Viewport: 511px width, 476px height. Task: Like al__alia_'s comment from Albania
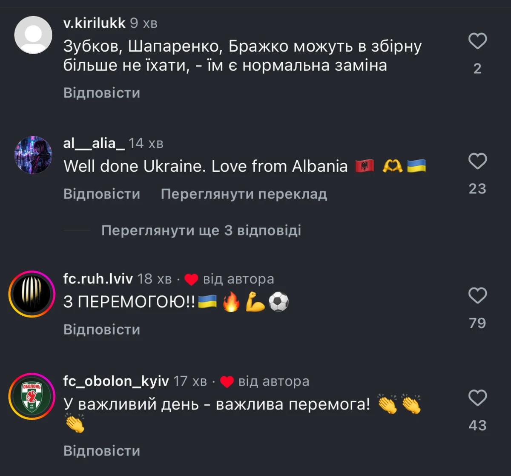[x=477, y=162]
